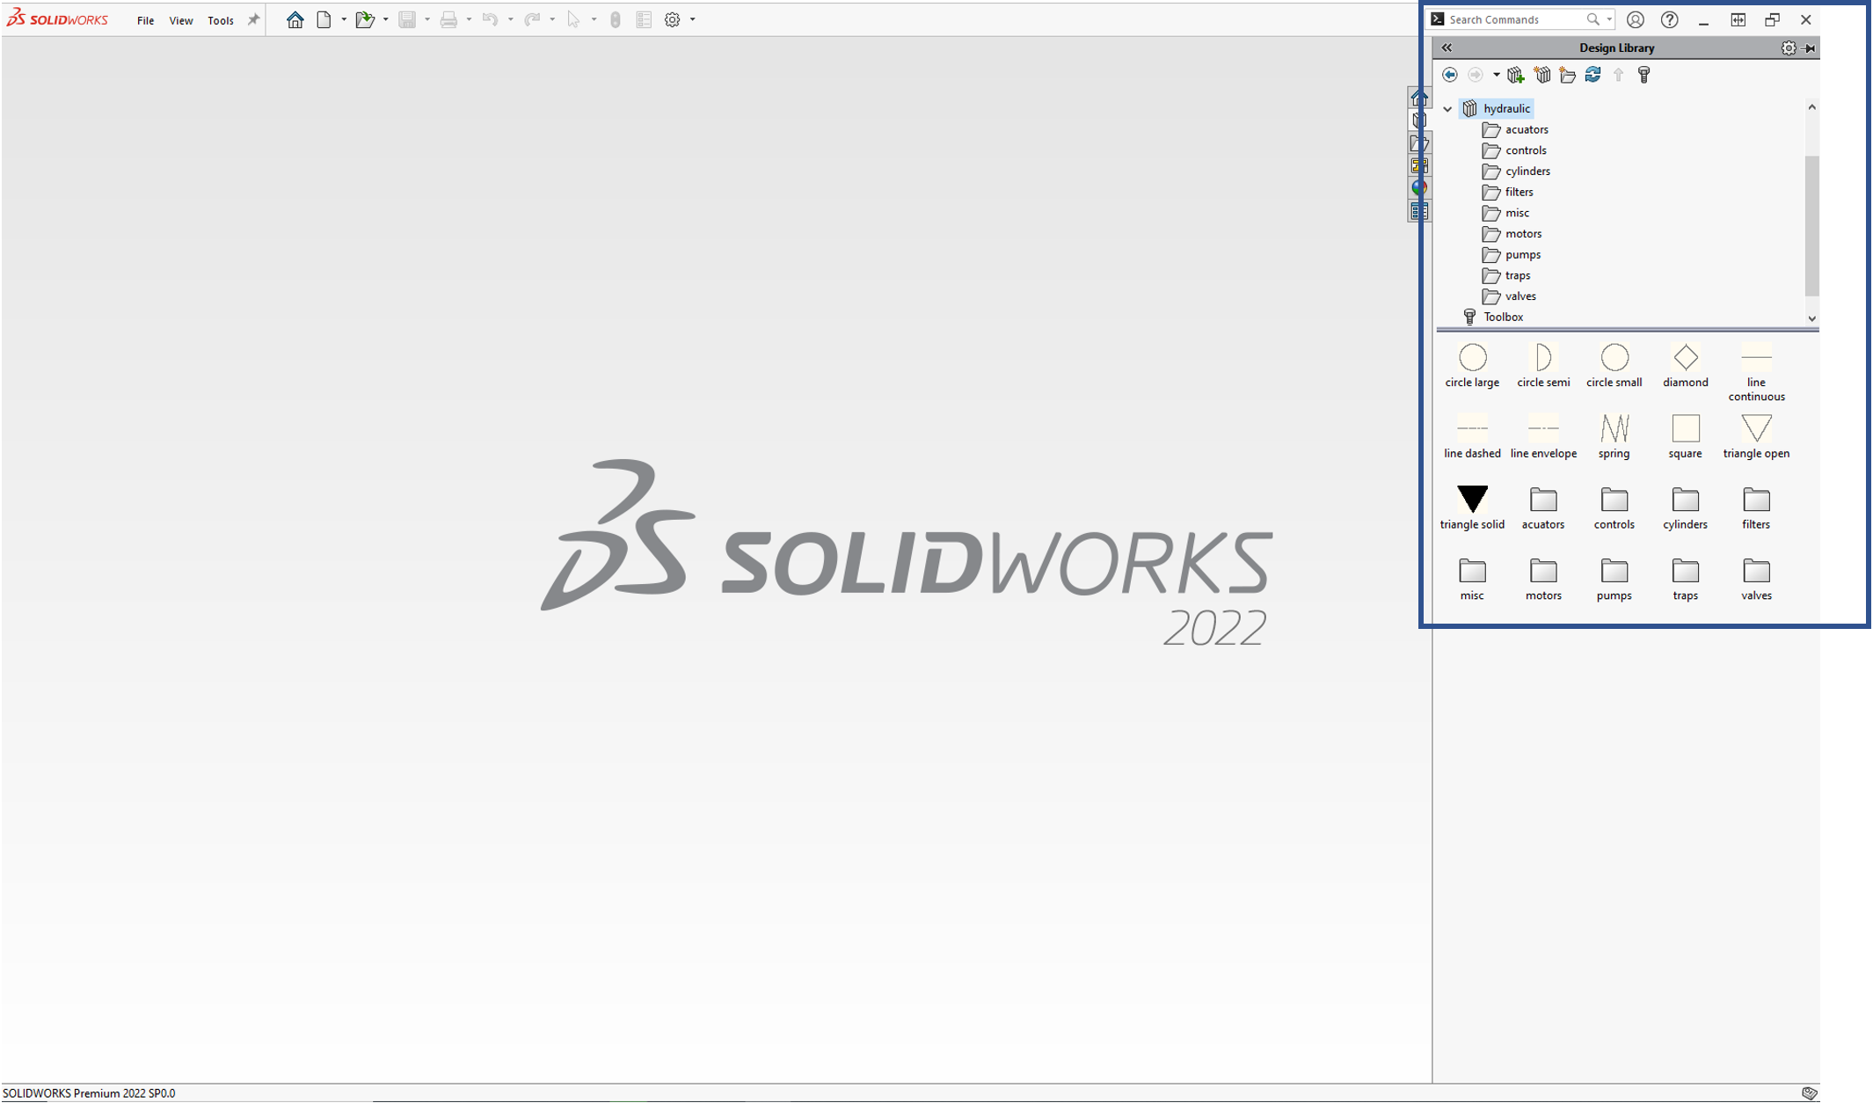This screenshot has height=1103, width=1873.
Task: Click Create New Folder icon
Action: (1567, 75)
